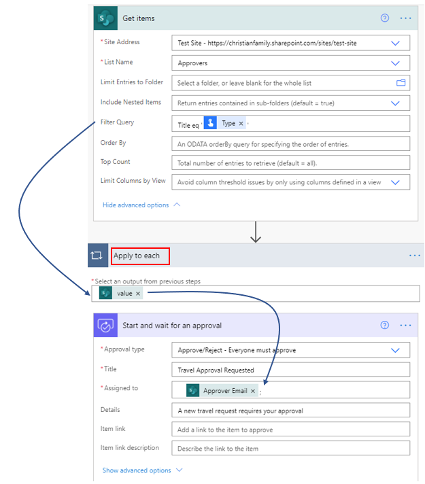Image resolution: width=425 pixels, height=484 pixels.
Task: Click into the Filter Query field
Action: (290, 124)
